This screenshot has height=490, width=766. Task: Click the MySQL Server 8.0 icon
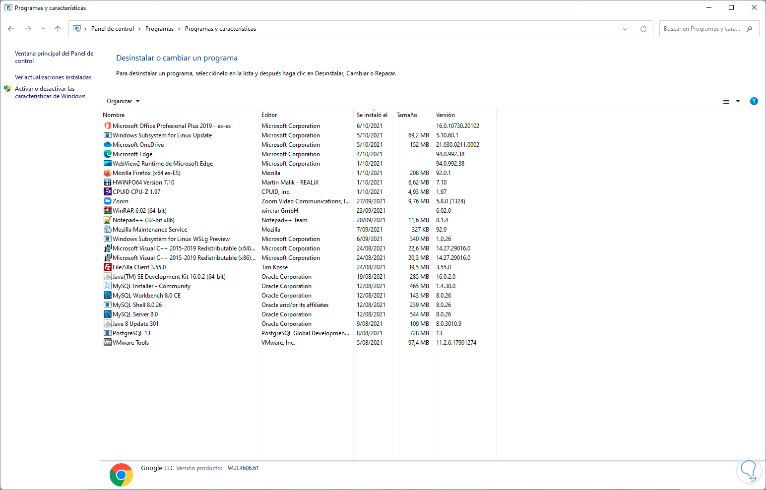click(107, 314)
